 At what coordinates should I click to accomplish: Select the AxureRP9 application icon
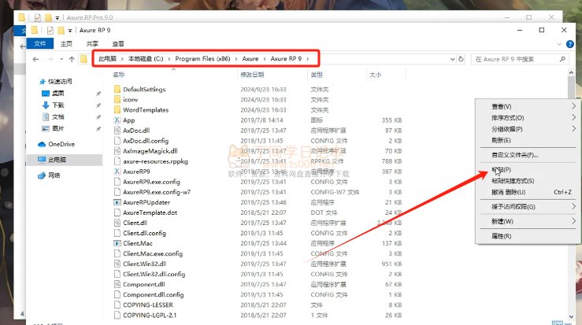coord(117,172)
